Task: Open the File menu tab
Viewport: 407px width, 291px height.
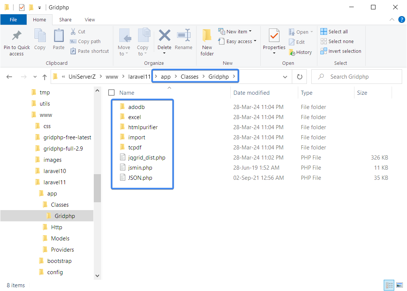Action: click(x=13, y=20)
